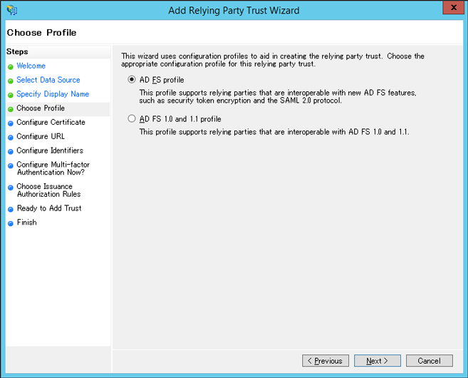The image size is (468, 378).
Task: Select AD FS 1.0 and 1.1 profile option
Action: [132, 118]
